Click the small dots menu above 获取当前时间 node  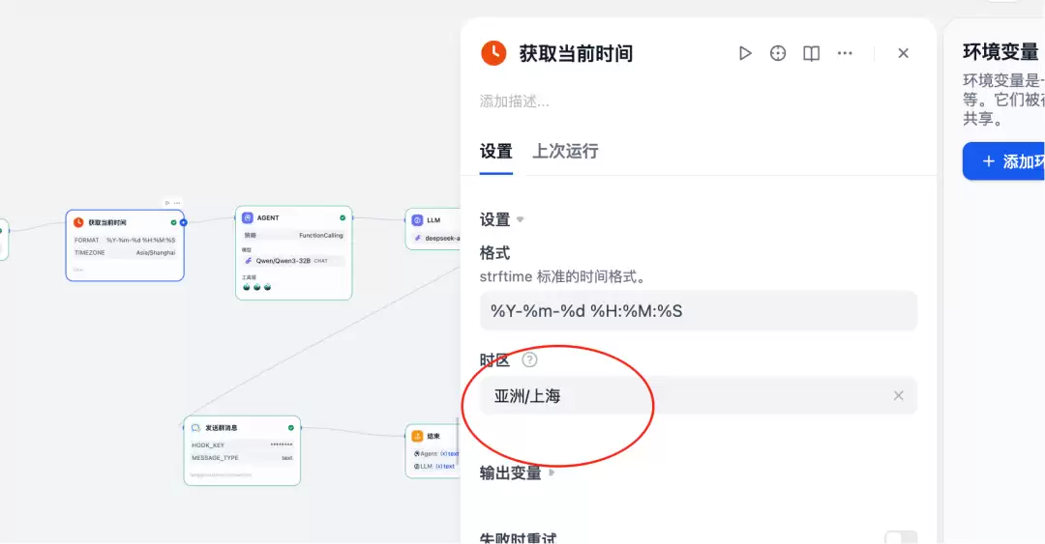click(x=177, y=203)
